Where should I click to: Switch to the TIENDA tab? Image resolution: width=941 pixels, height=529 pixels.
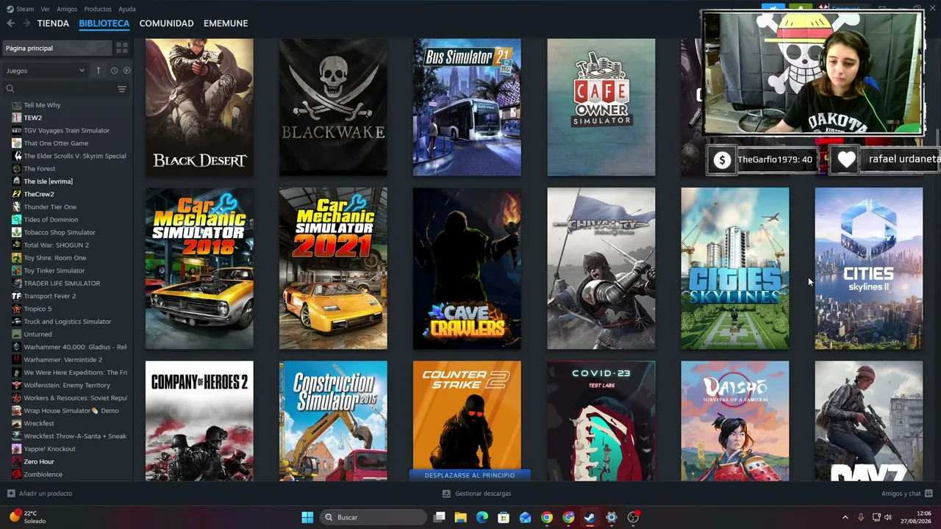pyautogui.click(x=53, y=24)
